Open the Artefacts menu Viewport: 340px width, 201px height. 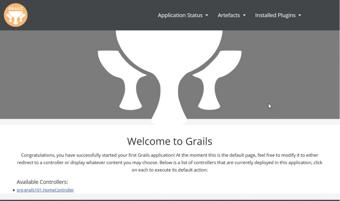[231, 15]
